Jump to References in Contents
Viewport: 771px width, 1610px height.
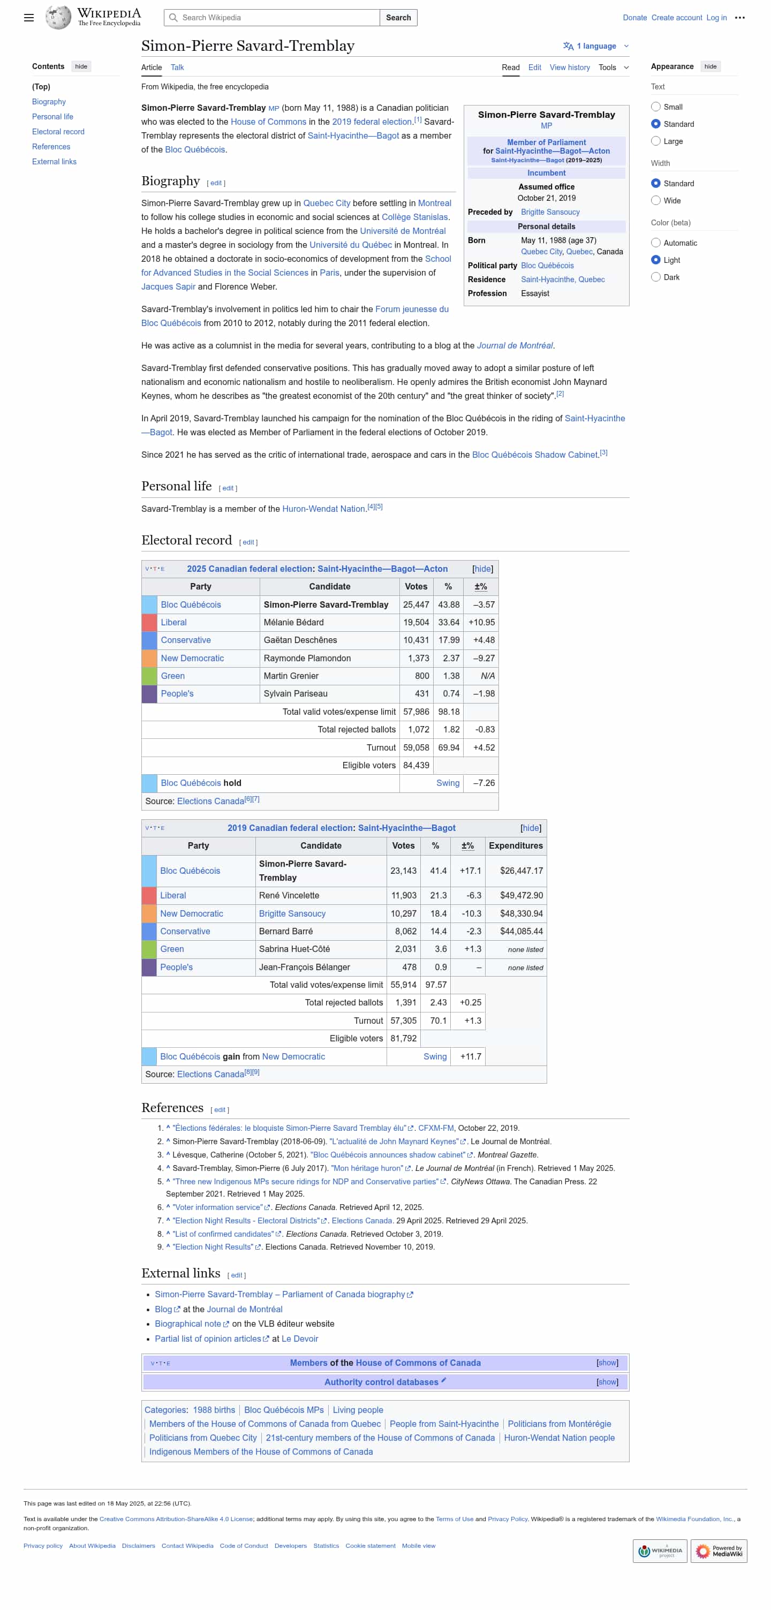(51, 147)
